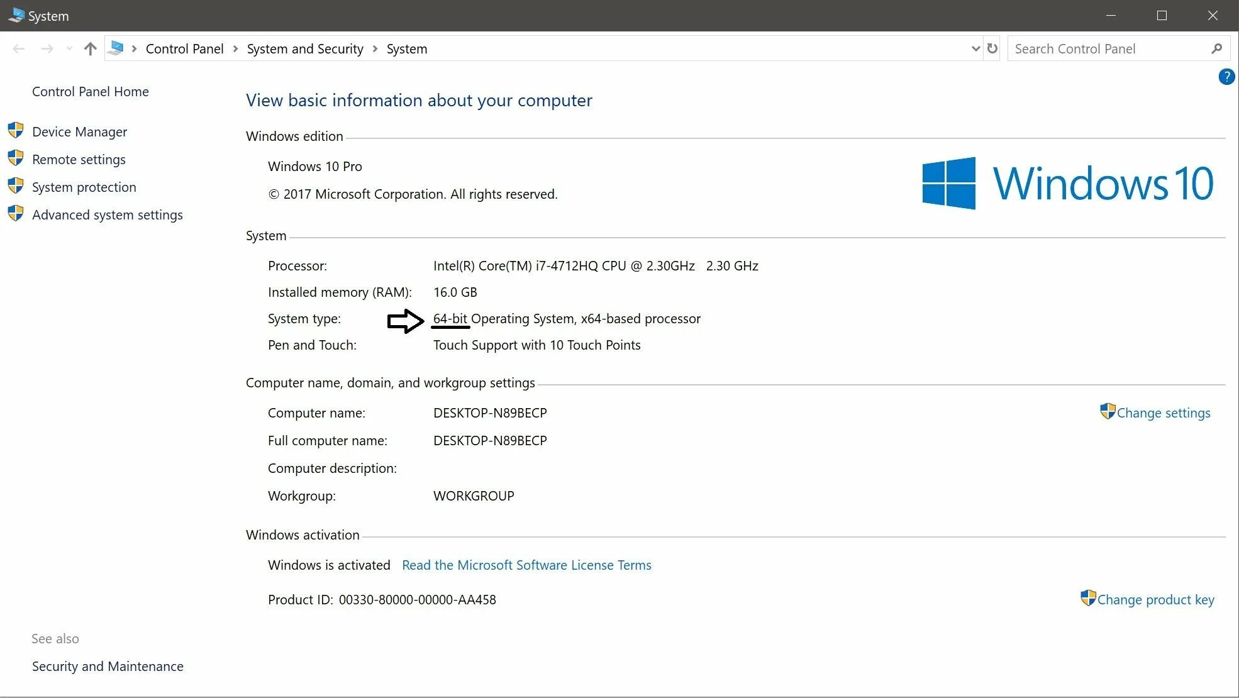Read the Microsoft Software License Terms
Screen dimensions: 1239x698
526,565
